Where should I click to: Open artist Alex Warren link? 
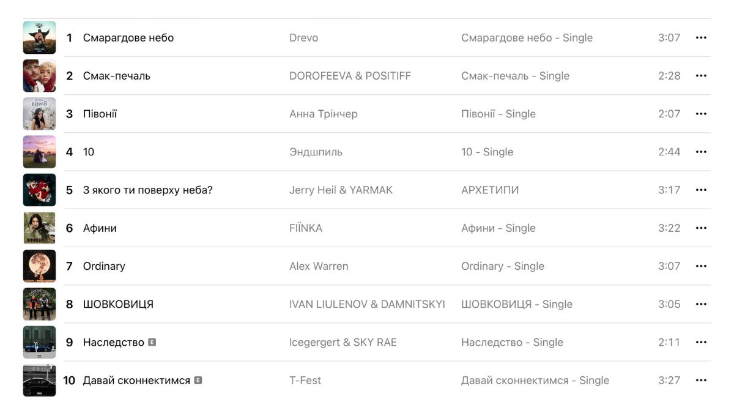tap(319, 266)
